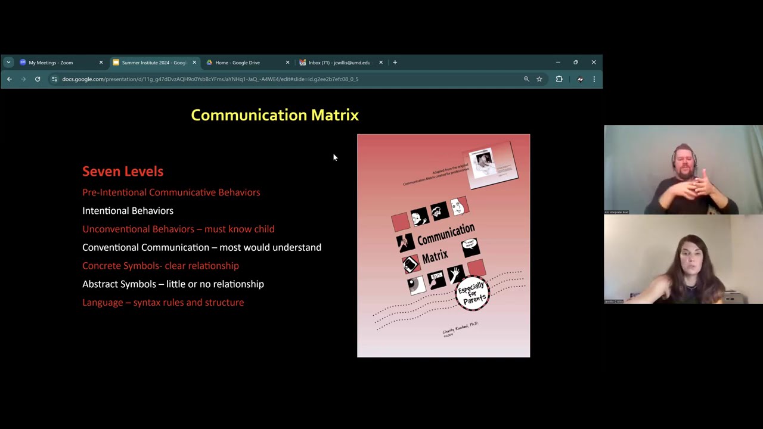Viewport: 763px width, 429px height.
Task: Click the Especially for Parents badge
Action: (x=473, y=293)
